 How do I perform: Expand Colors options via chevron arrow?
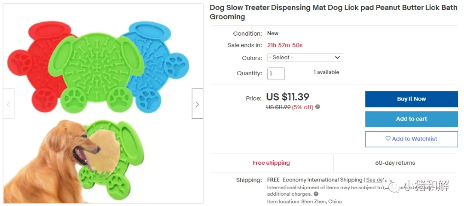click(x=337, y=58)
